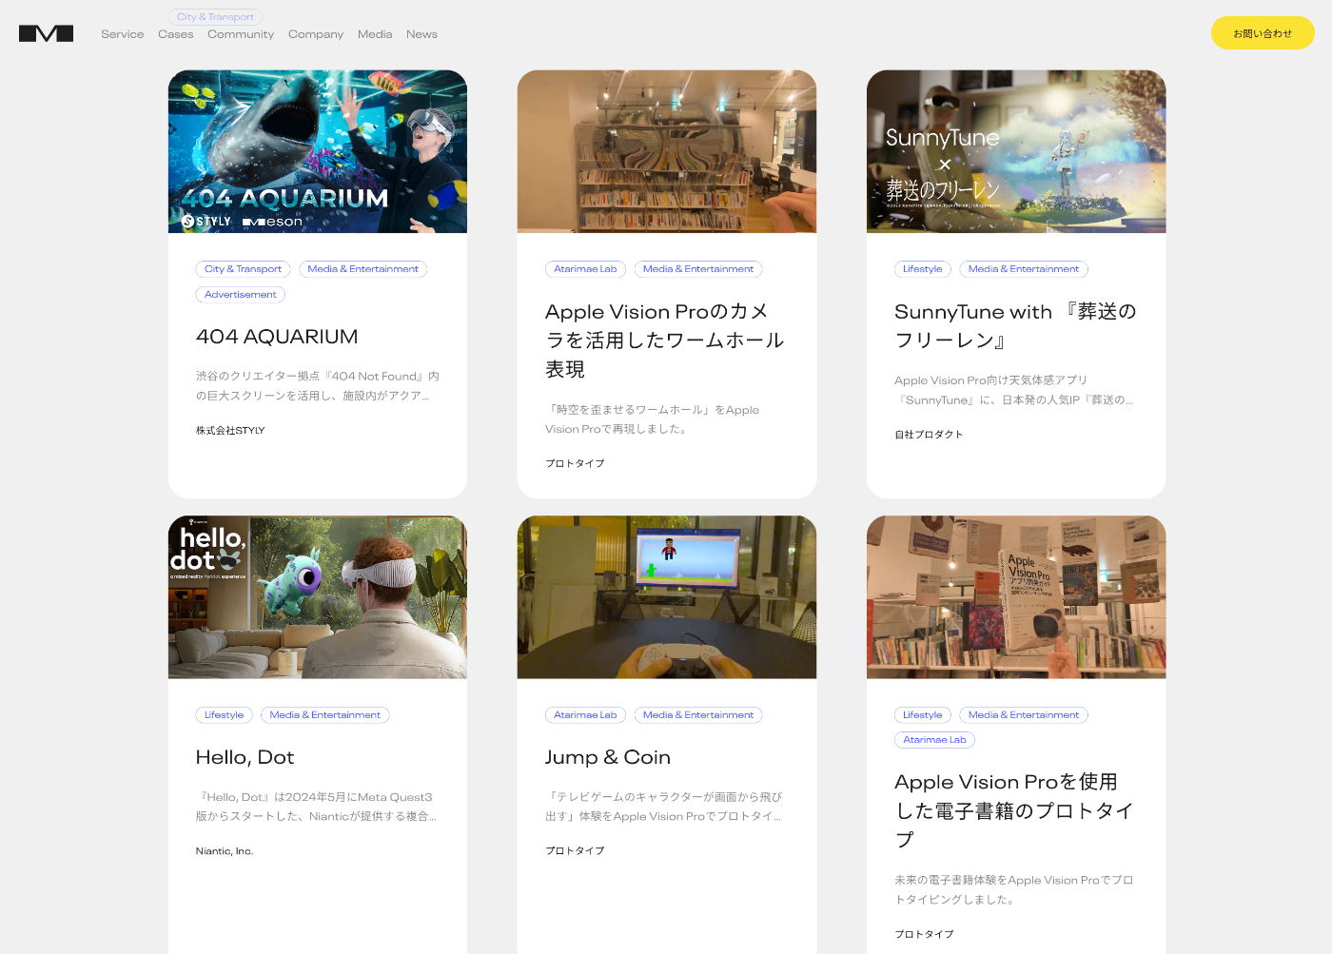Open the wormhole bookshelf thumbnail image
The image size is (1332, 954).
click(667, 151)
